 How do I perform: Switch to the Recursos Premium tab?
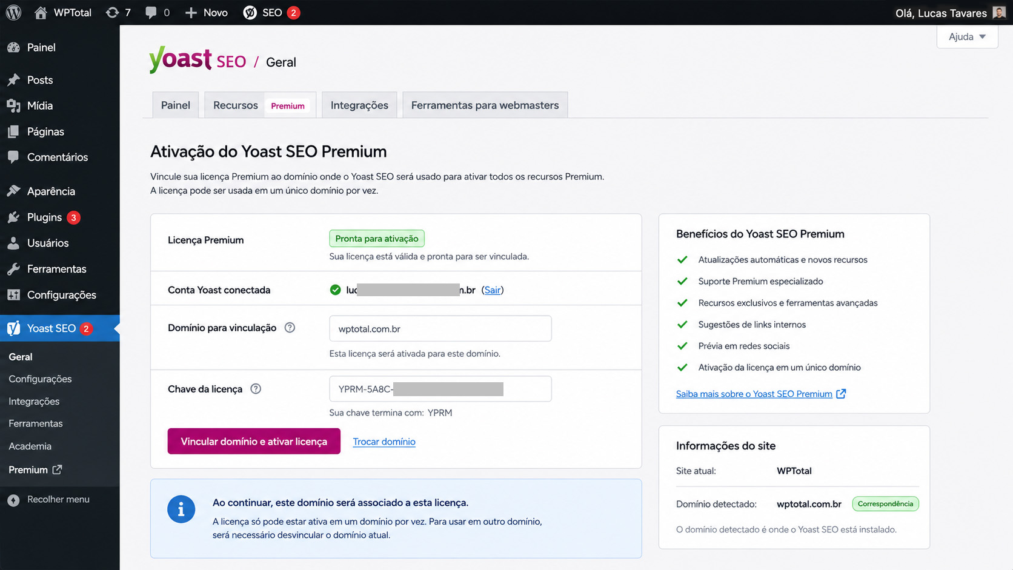pyautogui.click(x=261, y=105)
